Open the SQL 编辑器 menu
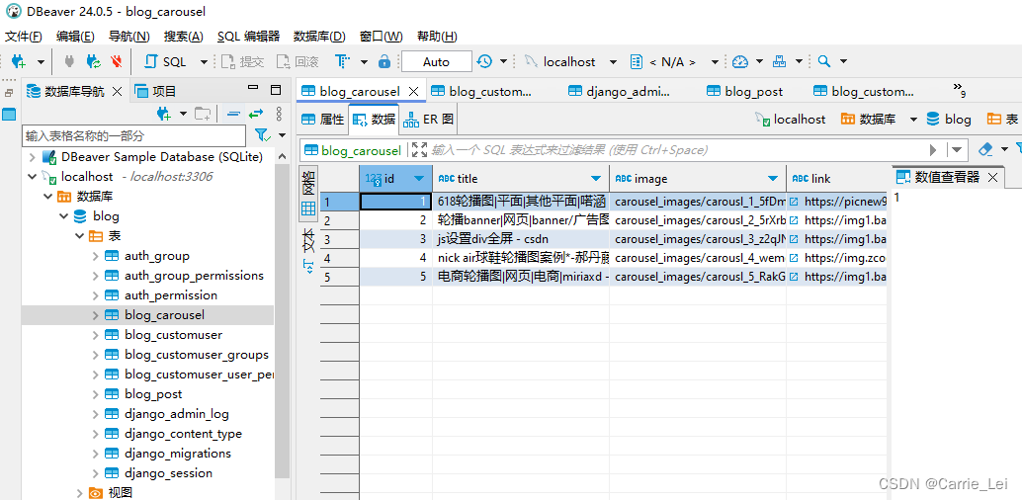Image resolution: width=1022 pixels, height=500 pixels. click(248, 37)
